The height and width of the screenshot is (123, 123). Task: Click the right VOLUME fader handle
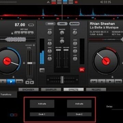[x=66, y=50]
